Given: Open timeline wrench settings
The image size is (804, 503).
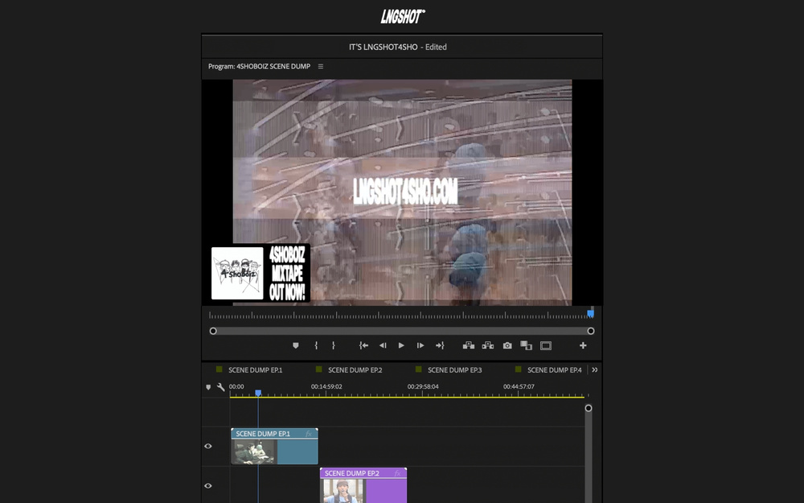Looking at the screenshot, I should (220, 387).
